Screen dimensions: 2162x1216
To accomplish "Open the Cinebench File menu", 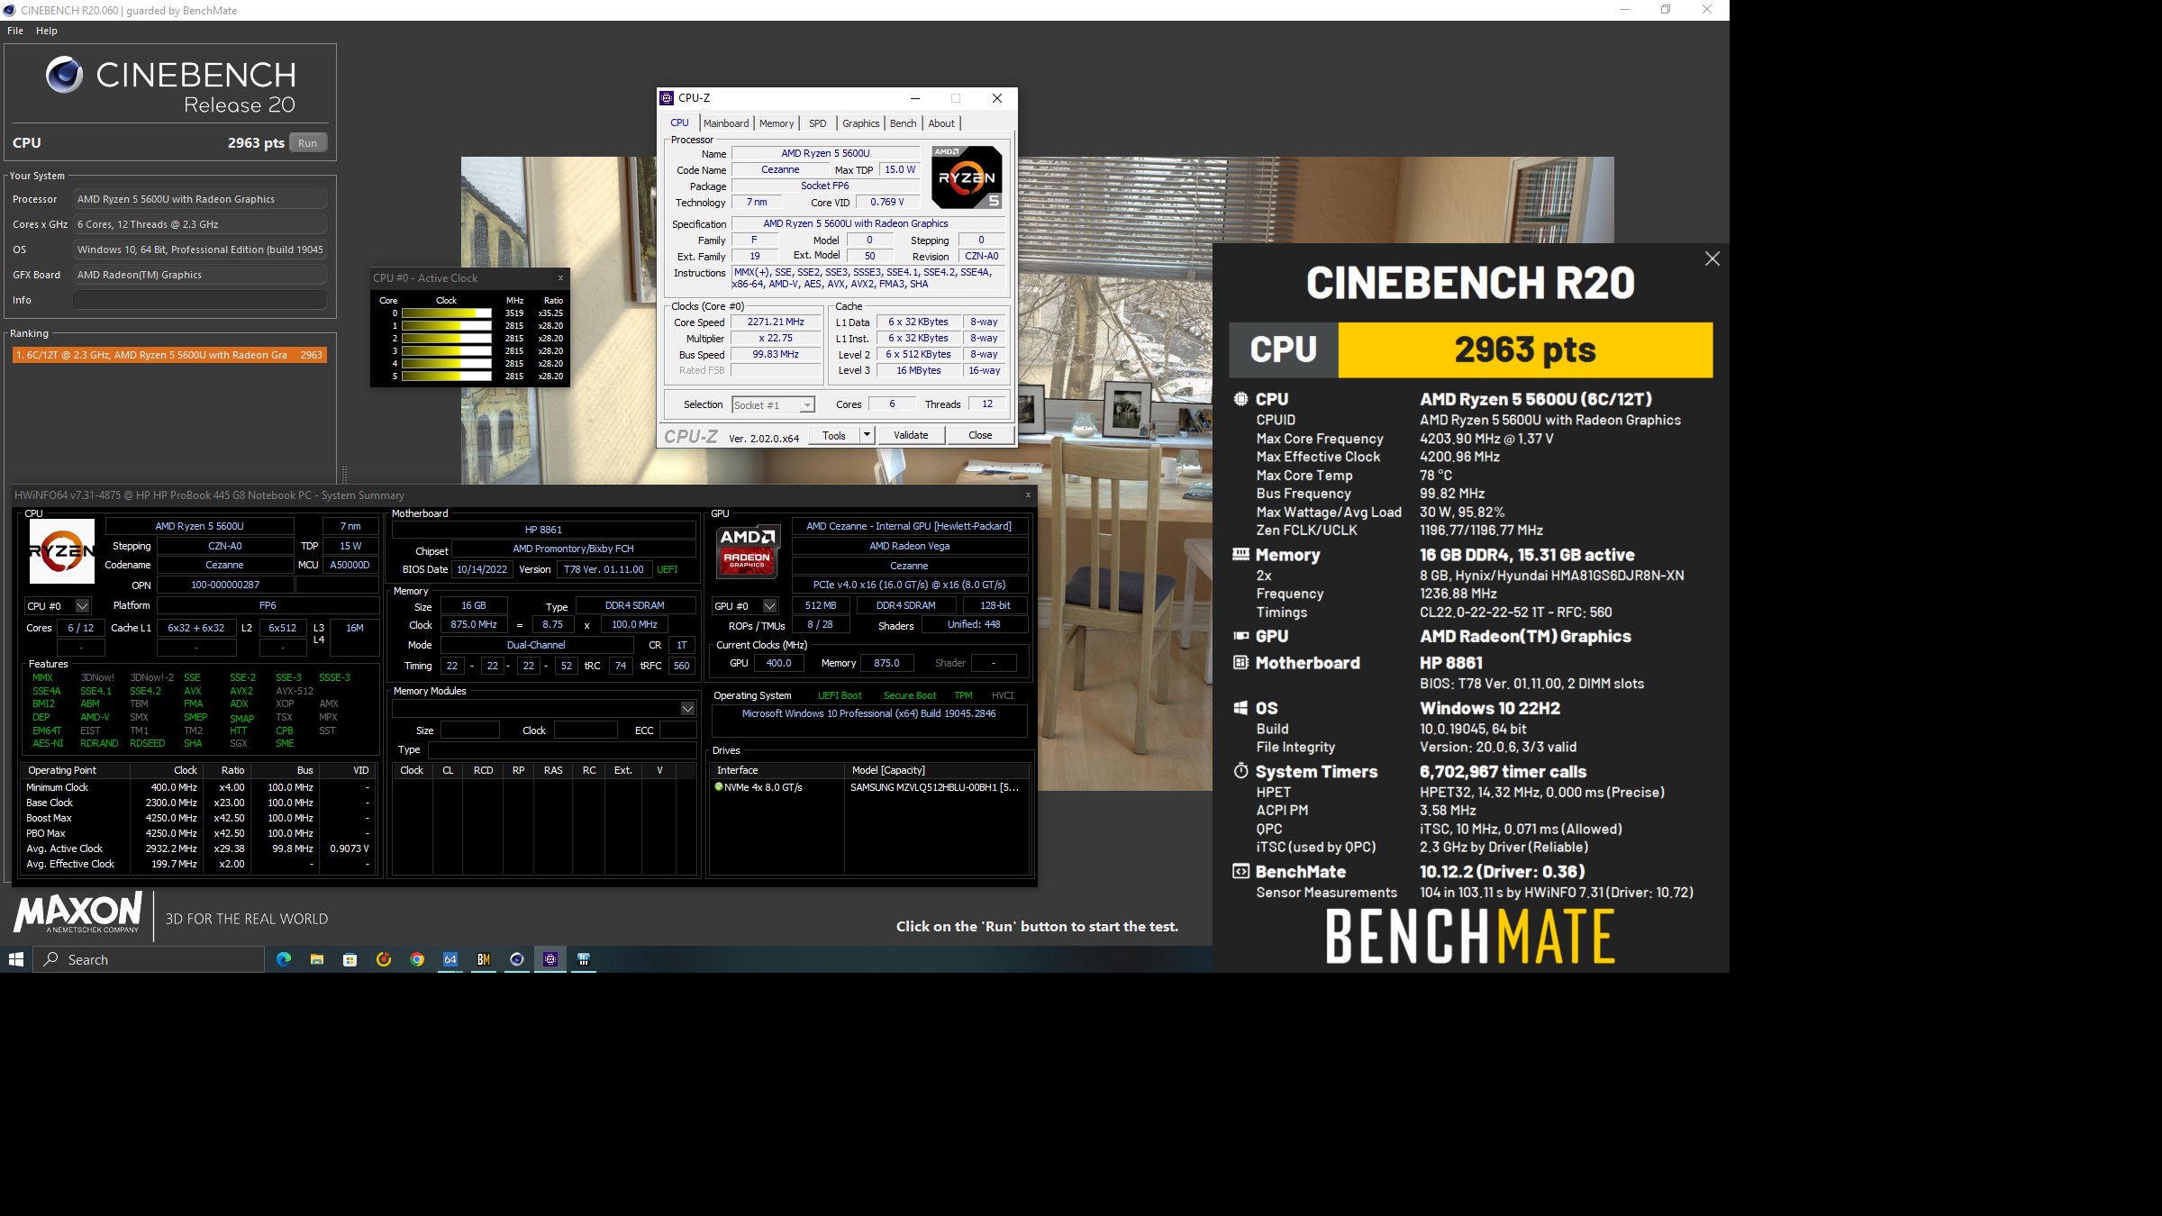I will [15, 31].
